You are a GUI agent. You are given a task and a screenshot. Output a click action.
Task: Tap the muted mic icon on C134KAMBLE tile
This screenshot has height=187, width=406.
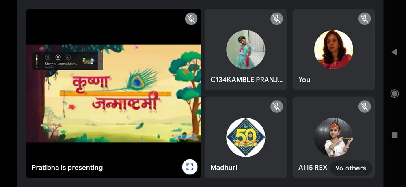point(276,19)
